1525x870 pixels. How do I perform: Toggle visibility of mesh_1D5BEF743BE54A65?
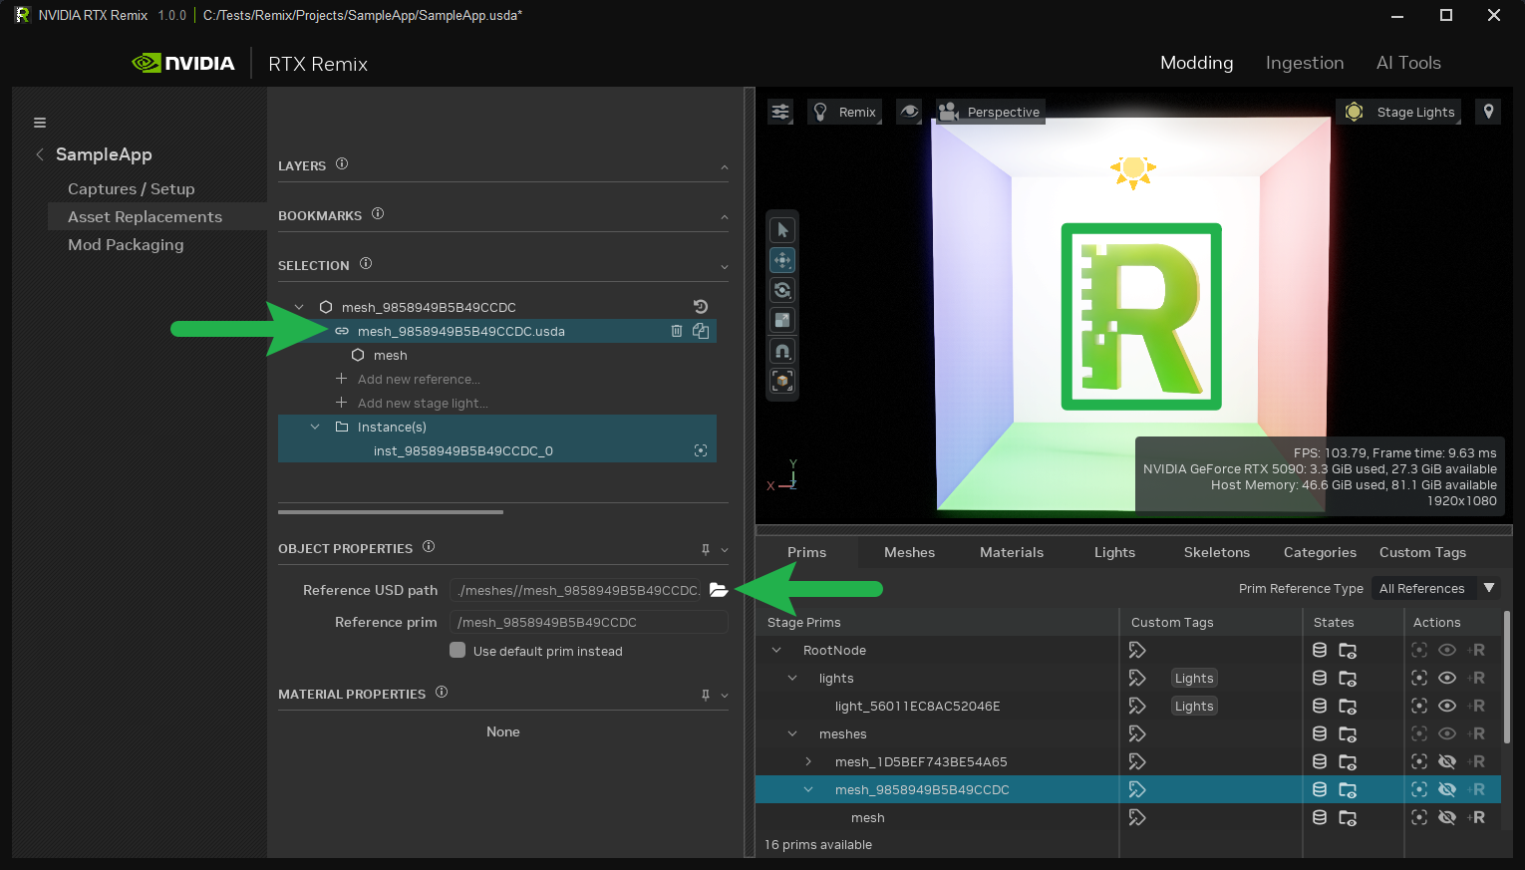(1447, 761)
